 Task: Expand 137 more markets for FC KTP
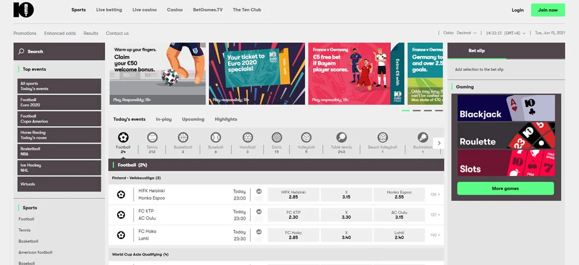click(x=435, y=215)
